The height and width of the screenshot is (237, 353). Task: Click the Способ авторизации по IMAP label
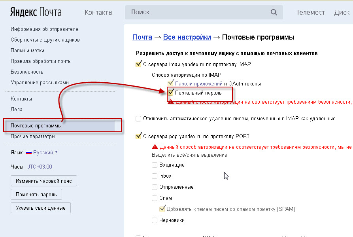187,75
